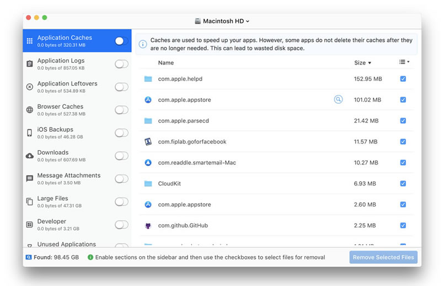Open the list options menu above checkboxes
The height and width of the screenshot is (286, 444).
coord(404,62)
